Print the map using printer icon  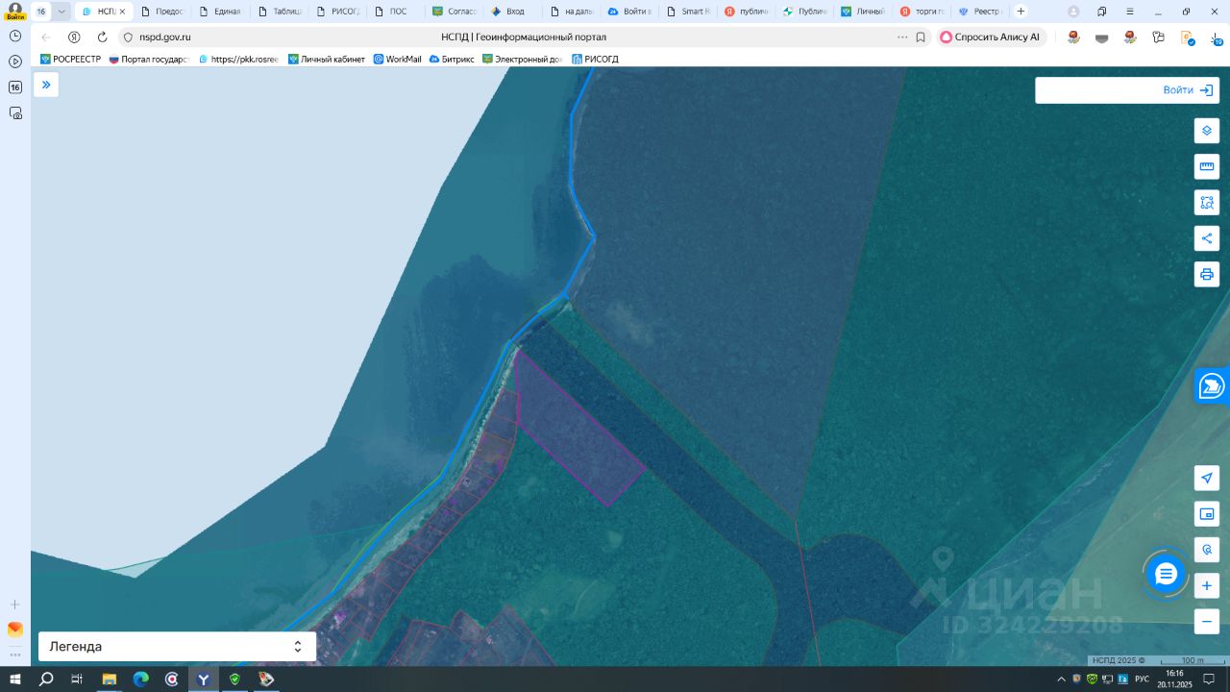1207,274
